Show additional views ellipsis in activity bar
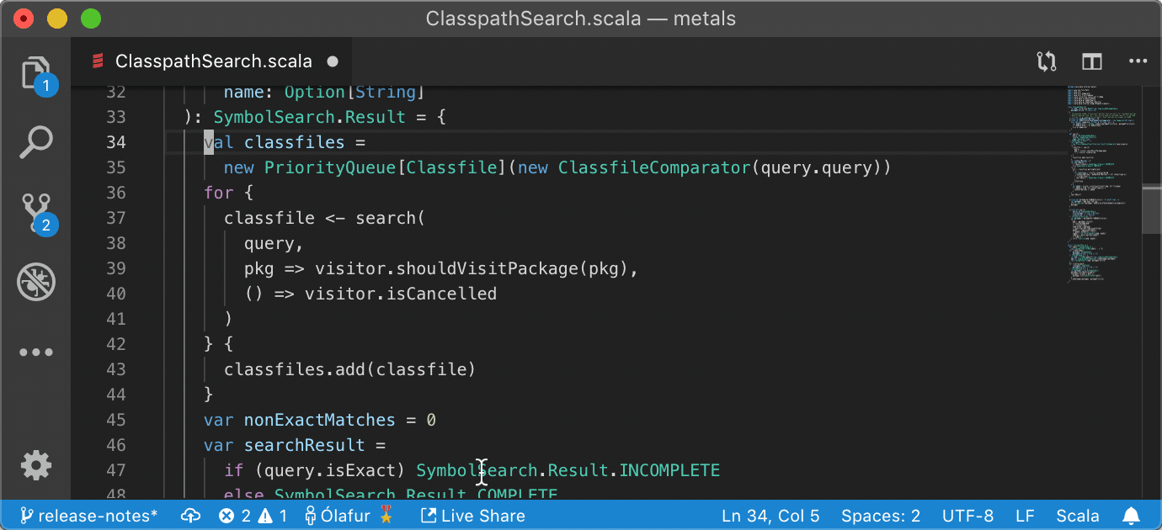 [x=36, y=352]
